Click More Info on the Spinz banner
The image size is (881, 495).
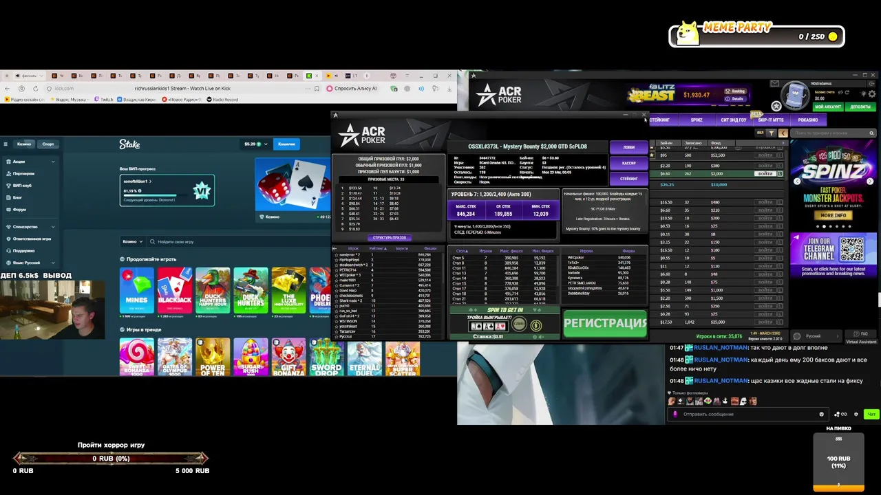833,215
